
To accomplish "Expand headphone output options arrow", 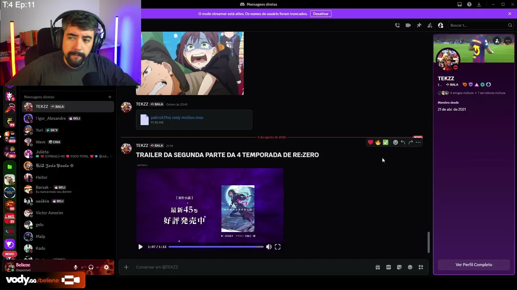I will (x=98, y=267).
